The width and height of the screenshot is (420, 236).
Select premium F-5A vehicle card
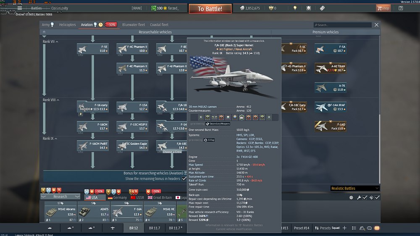click(x=331, y=49)
